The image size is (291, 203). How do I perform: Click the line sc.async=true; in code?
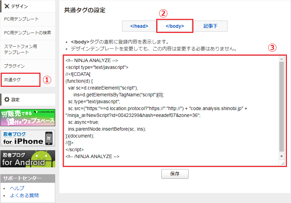tap(84, 122)
